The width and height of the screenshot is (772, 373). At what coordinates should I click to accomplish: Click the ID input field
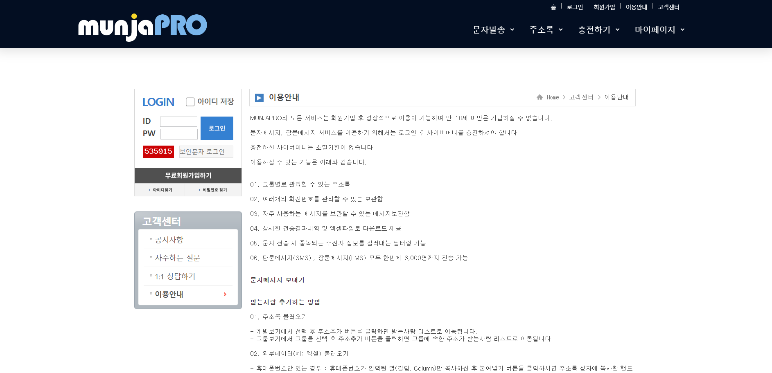(178, 122)
